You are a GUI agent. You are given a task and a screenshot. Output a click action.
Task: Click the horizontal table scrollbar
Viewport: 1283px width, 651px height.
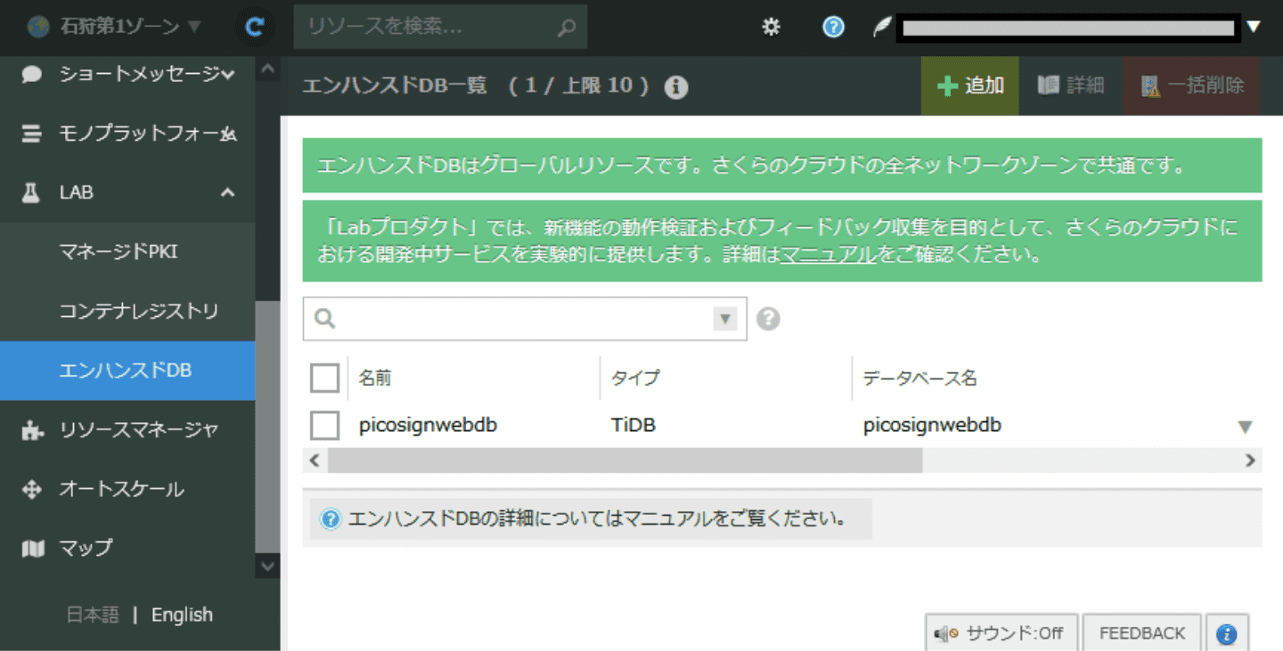point(624,460)
